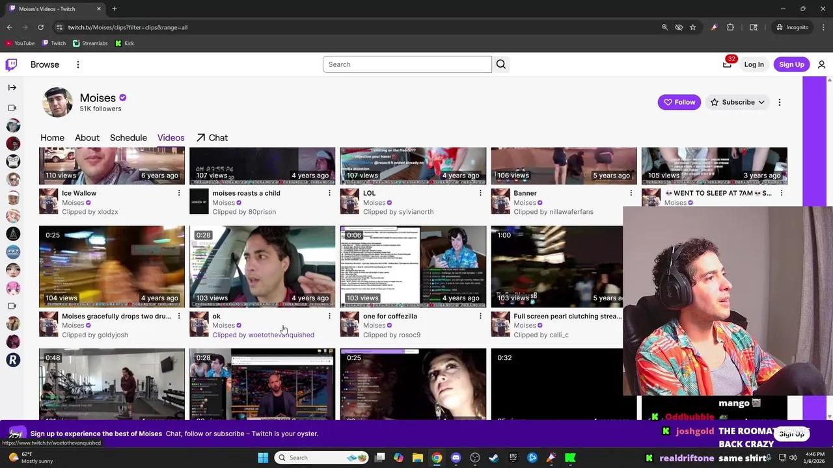Open options for LOL clip

coord(480,193)
